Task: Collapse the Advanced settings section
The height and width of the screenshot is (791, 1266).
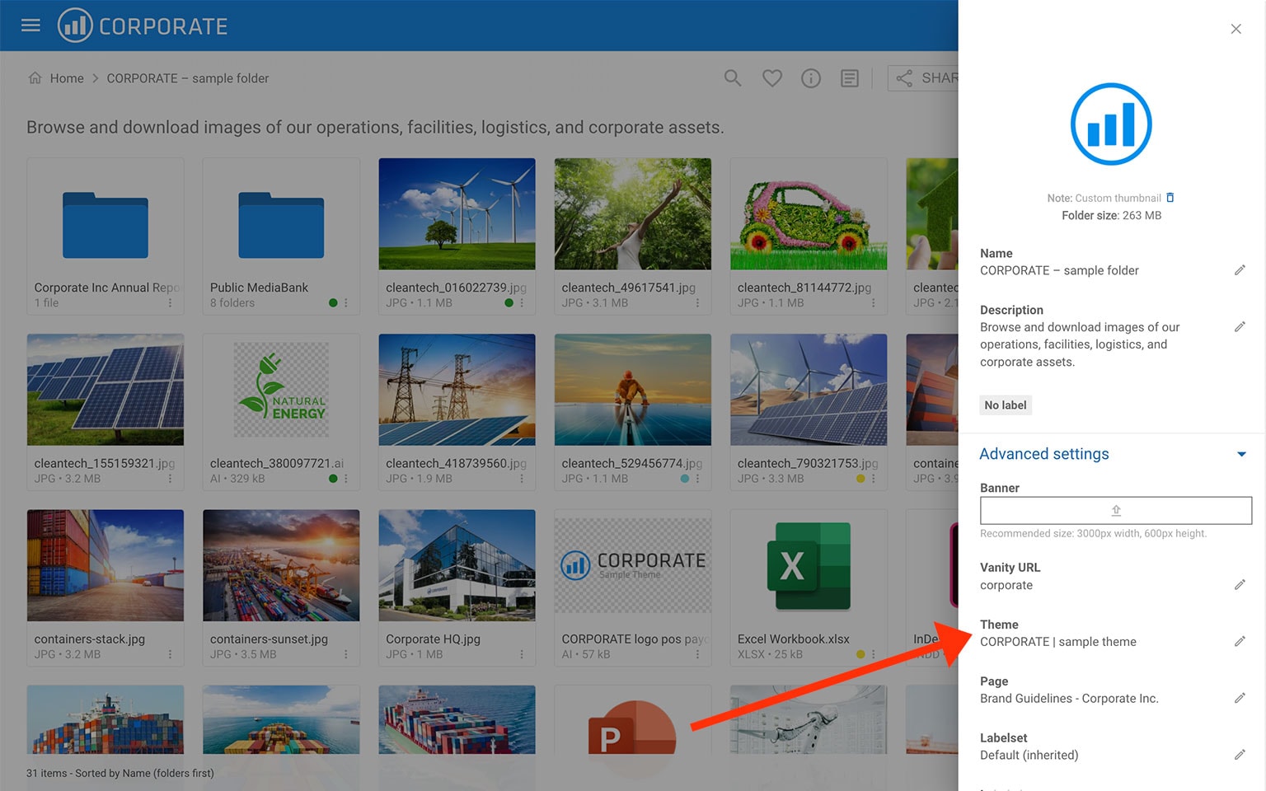Action: tap(1240, 454)
